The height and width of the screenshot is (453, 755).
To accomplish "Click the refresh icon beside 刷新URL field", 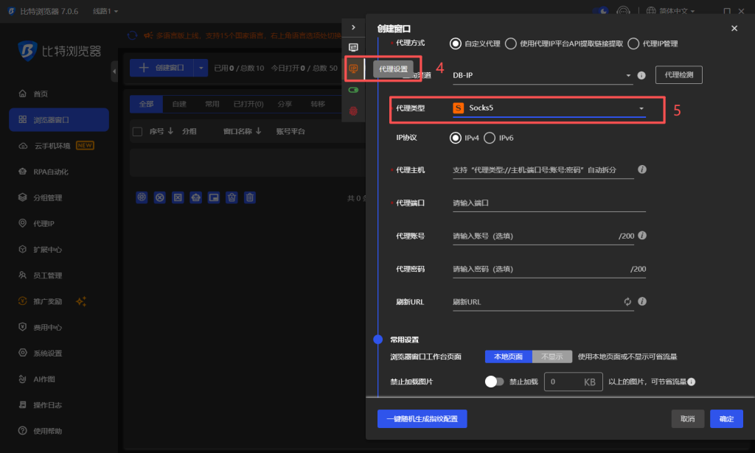I will [627, 301].
